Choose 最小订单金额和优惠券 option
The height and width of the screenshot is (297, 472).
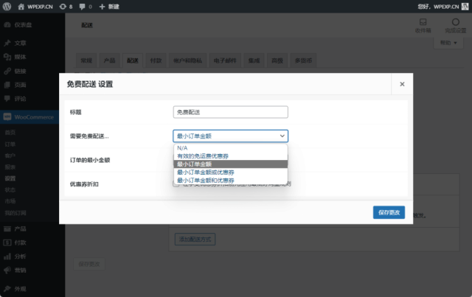coord(231,181)
